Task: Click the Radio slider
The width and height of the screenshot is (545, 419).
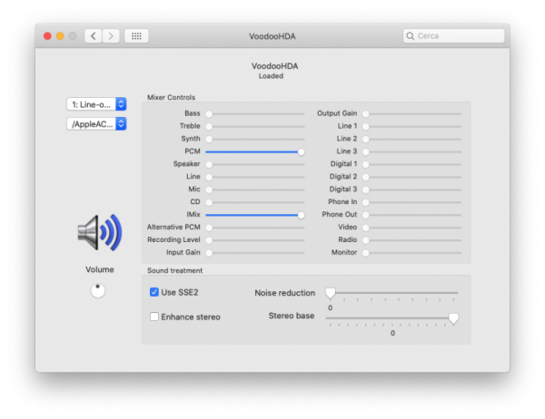Action: 411,239
